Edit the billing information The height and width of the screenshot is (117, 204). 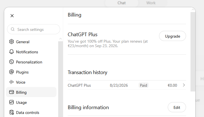177,107
